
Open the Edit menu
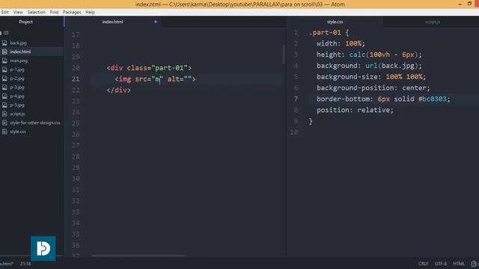pyautogui.click(x=4, y=12)
